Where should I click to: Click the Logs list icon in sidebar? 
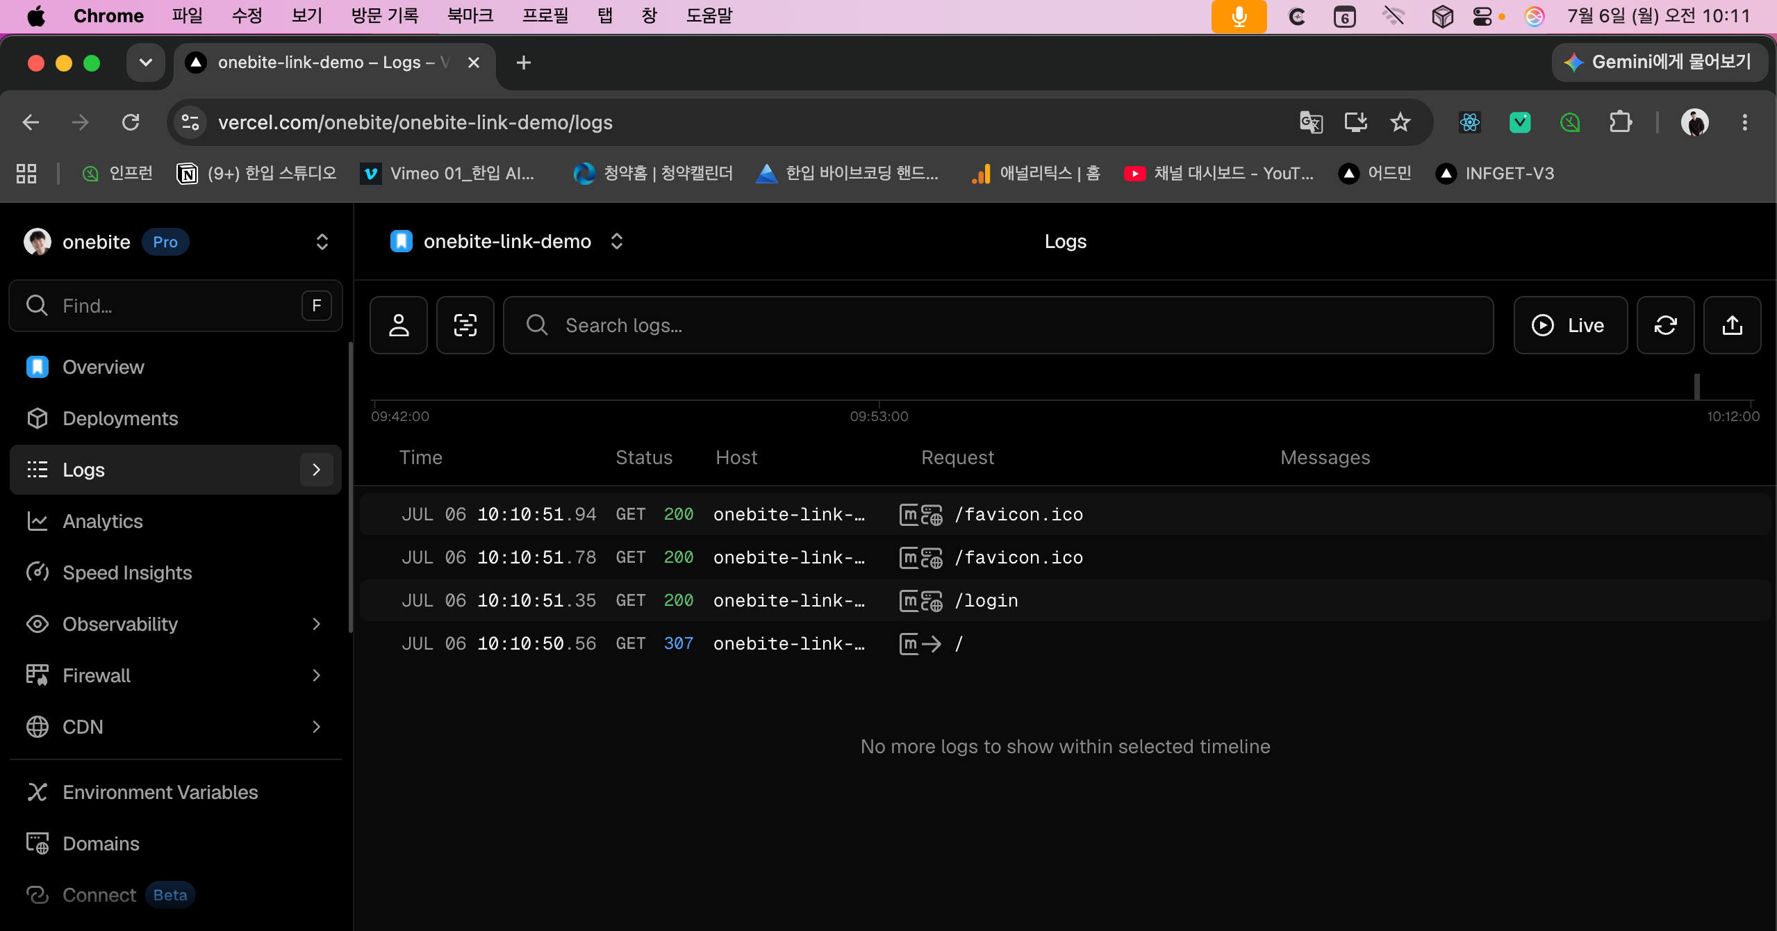tap(38, 470)
